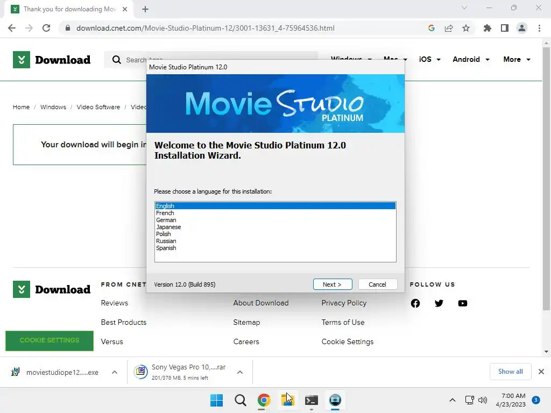Go back in Chrome browser
Image resolution: width=551 pixels, height=413 pixels.
pos(12,28)
